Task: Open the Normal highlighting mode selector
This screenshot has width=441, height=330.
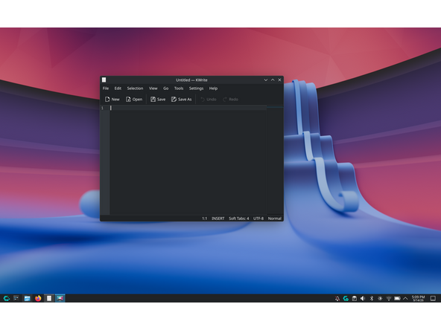Action: click(274, 219)
